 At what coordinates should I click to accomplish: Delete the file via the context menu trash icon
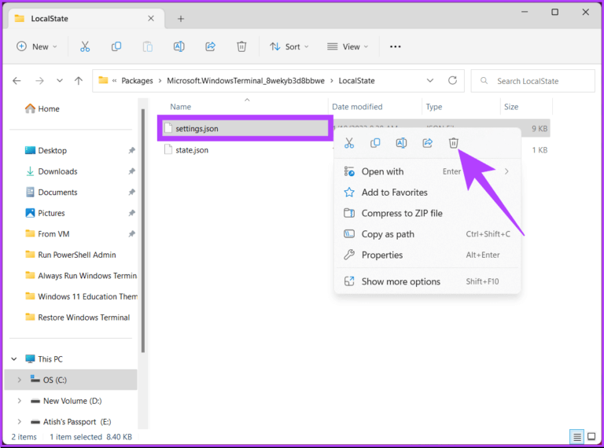tap(453, 143)
